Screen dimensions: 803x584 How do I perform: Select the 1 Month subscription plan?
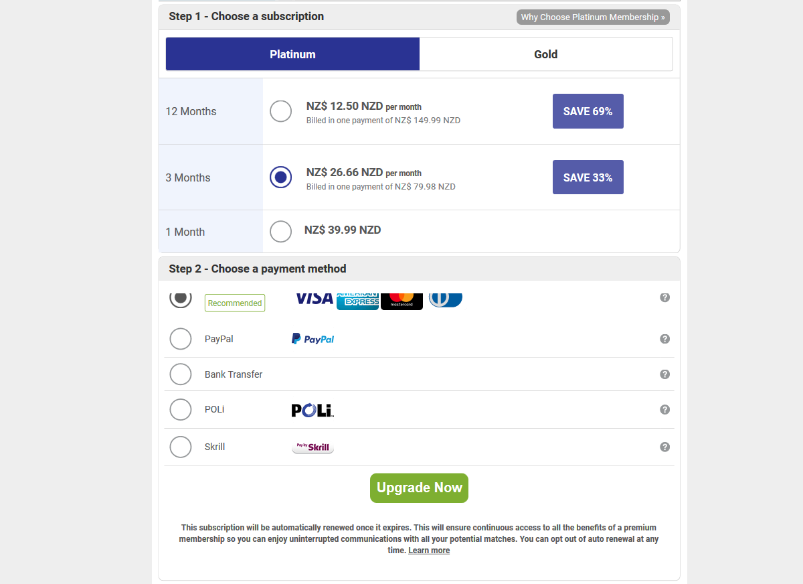click(x=280, y=231)
